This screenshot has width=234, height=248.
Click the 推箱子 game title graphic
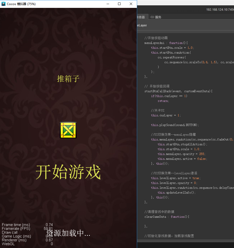tap(68, 79)
